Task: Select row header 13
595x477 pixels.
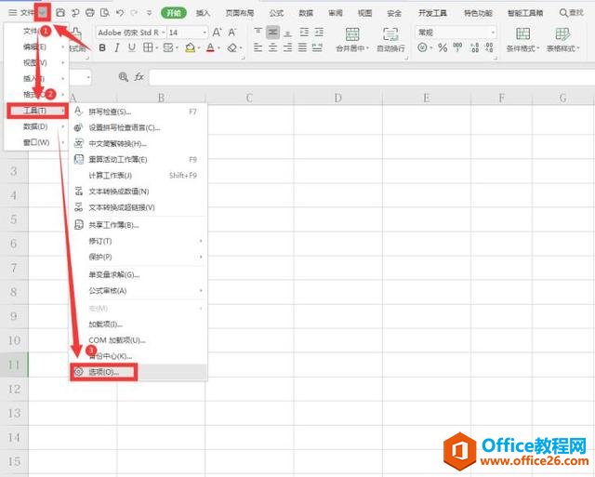Action: click(x=14, y=413)
